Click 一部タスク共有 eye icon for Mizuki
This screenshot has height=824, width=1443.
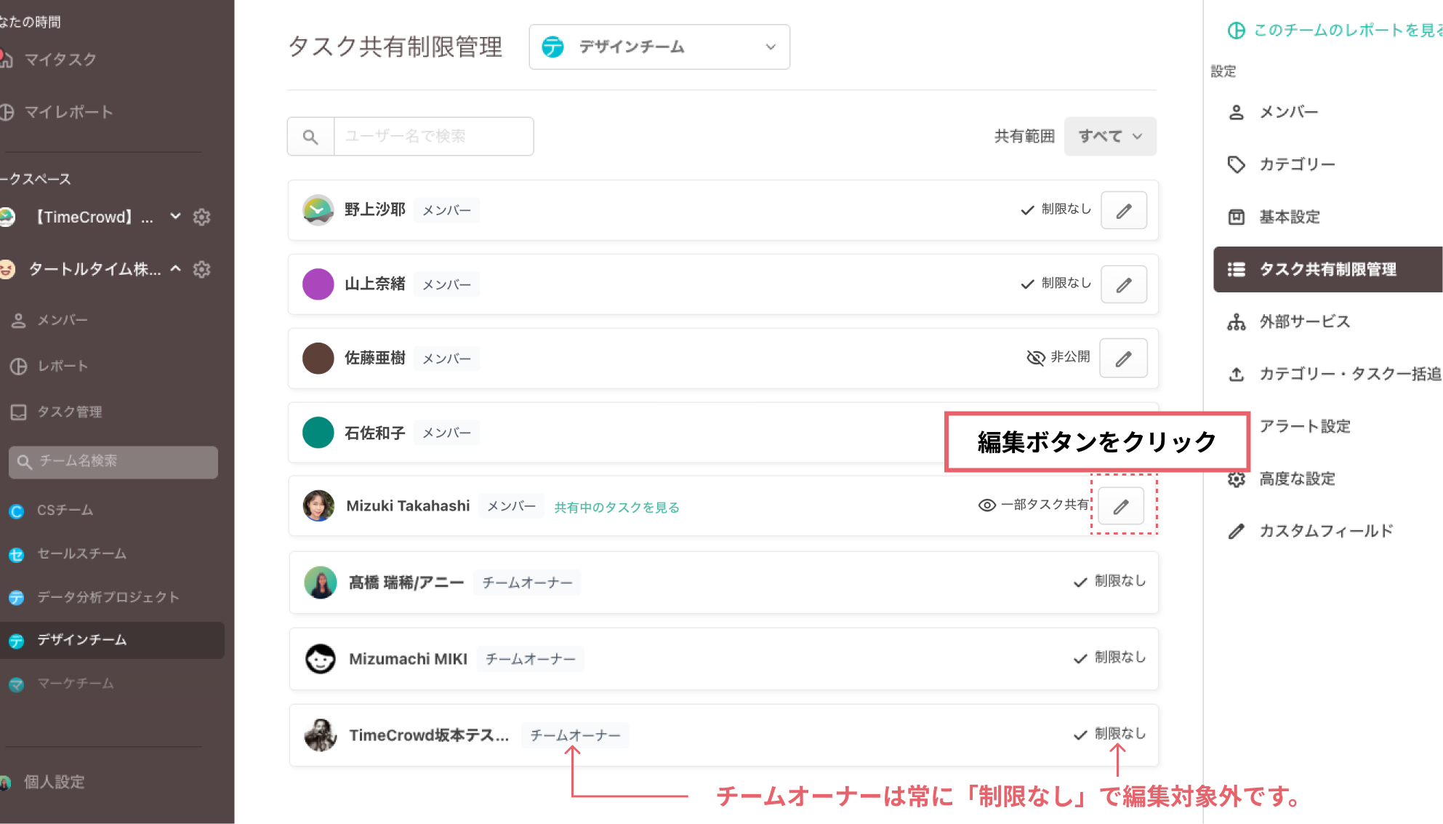pos(986,505)
